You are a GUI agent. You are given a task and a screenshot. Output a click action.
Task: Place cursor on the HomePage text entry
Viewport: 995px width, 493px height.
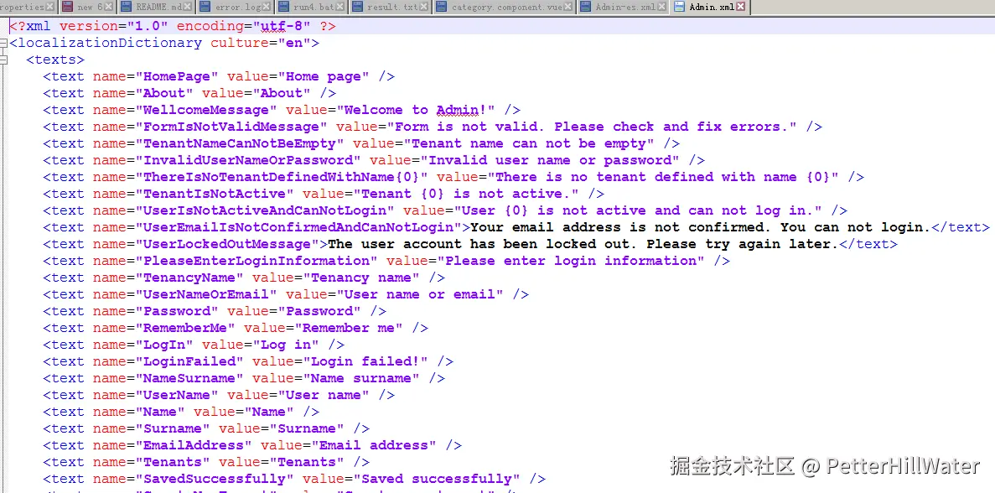[219, 77]
